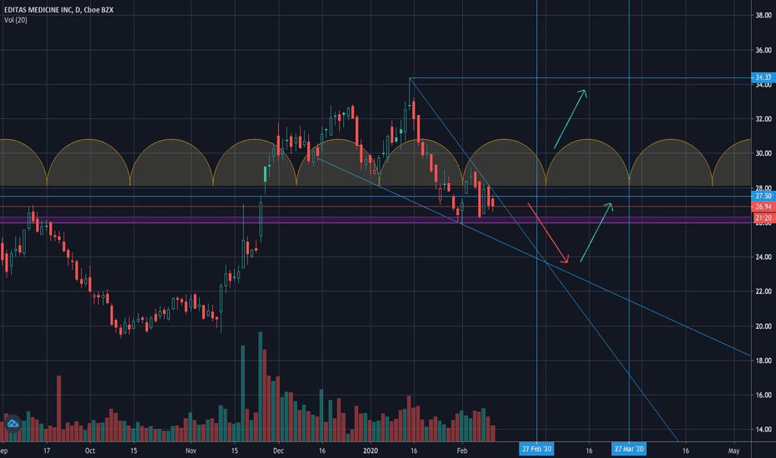Click the 30.00 price axis value
776x458 pixels.
pyautogui.click(x=764, y=153)
